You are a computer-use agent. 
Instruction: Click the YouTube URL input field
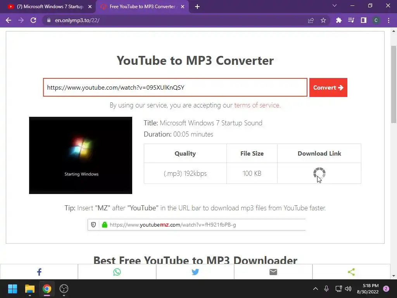pyautogui.click(x=175, y=87)
